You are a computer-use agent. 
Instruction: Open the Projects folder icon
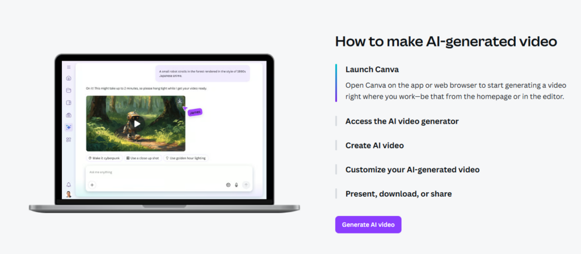coord(69,90)
